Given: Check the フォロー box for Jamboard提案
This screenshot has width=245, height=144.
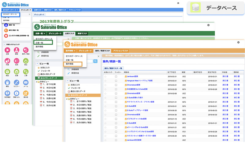Looking at the screenshot, I should (x=116, y=77).
